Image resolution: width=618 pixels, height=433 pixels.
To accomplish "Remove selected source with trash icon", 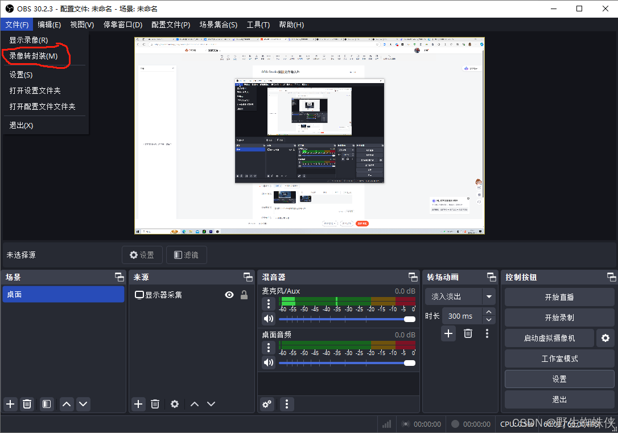I will coord(155,404).
